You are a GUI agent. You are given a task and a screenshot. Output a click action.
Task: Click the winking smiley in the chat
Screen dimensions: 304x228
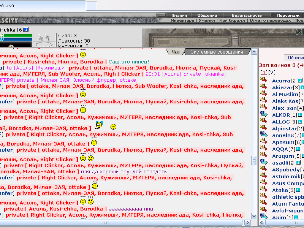(x=113, y=127)
